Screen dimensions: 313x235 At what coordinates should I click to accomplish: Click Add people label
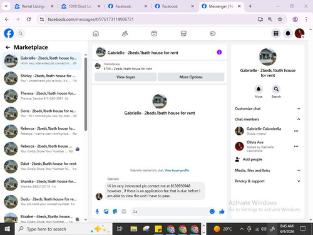(x=252, y=159)
